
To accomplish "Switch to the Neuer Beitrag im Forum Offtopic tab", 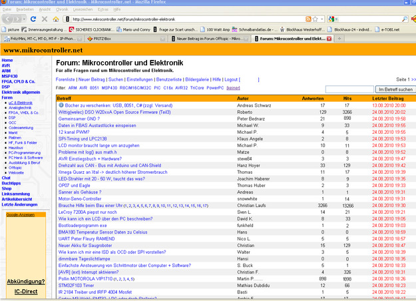I will click(210, 39).
